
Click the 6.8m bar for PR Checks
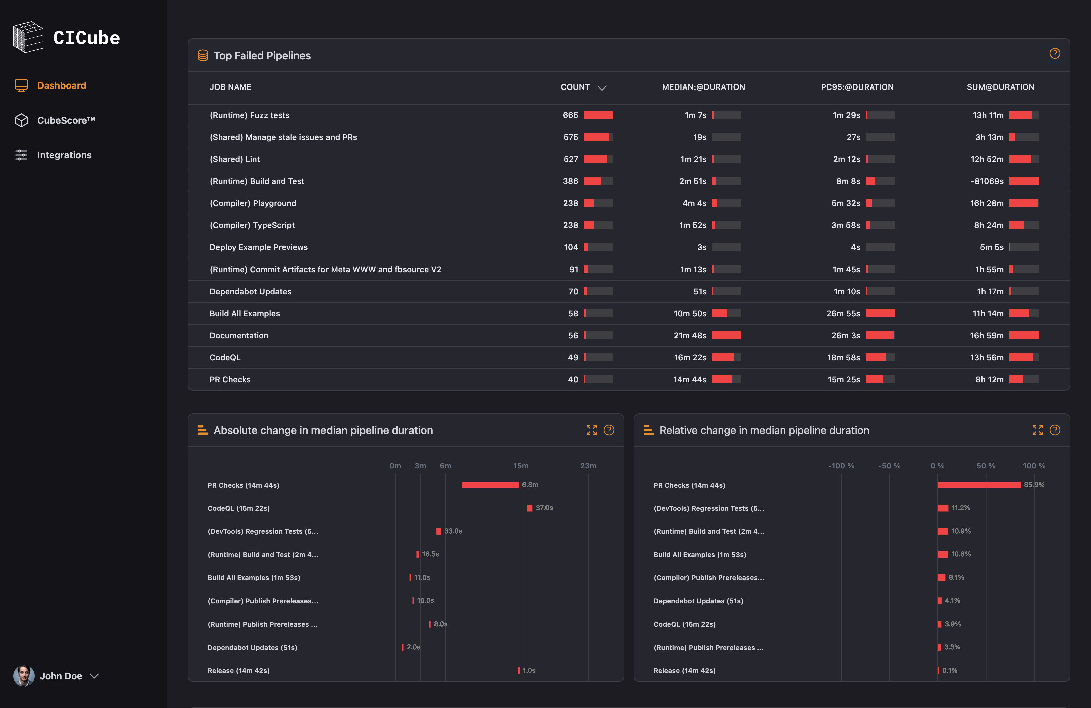coord(490,485)
